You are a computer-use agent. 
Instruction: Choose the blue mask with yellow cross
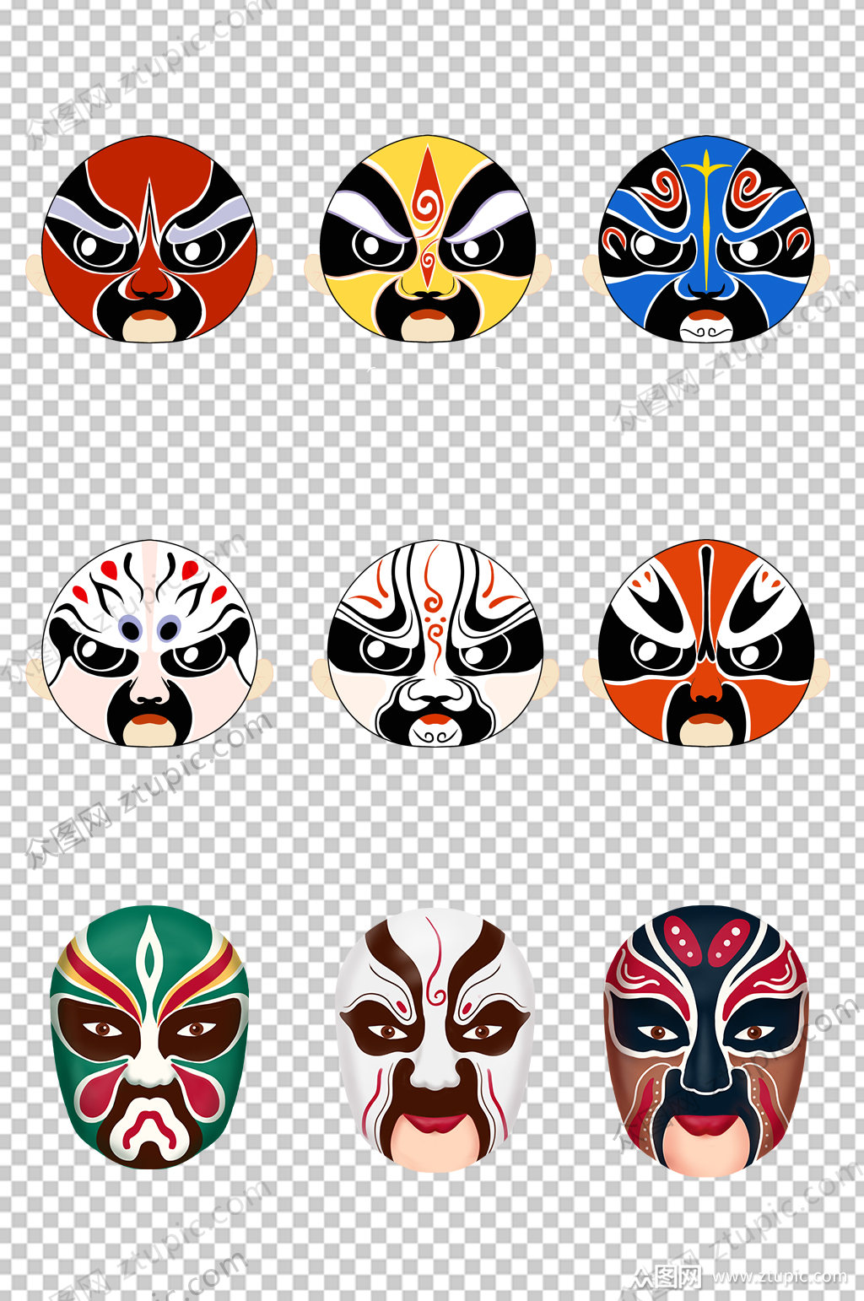pos(706,239)
